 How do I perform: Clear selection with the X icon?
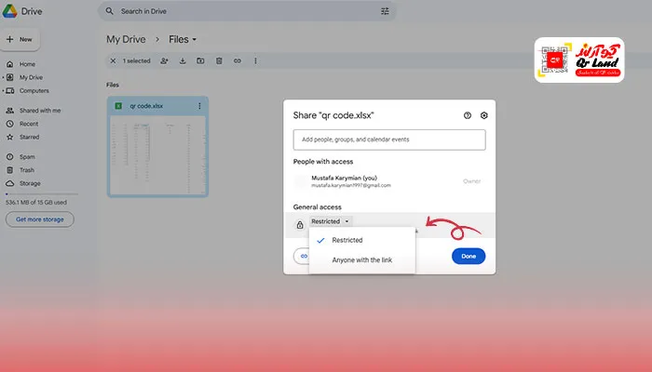(x=113, y=60)
